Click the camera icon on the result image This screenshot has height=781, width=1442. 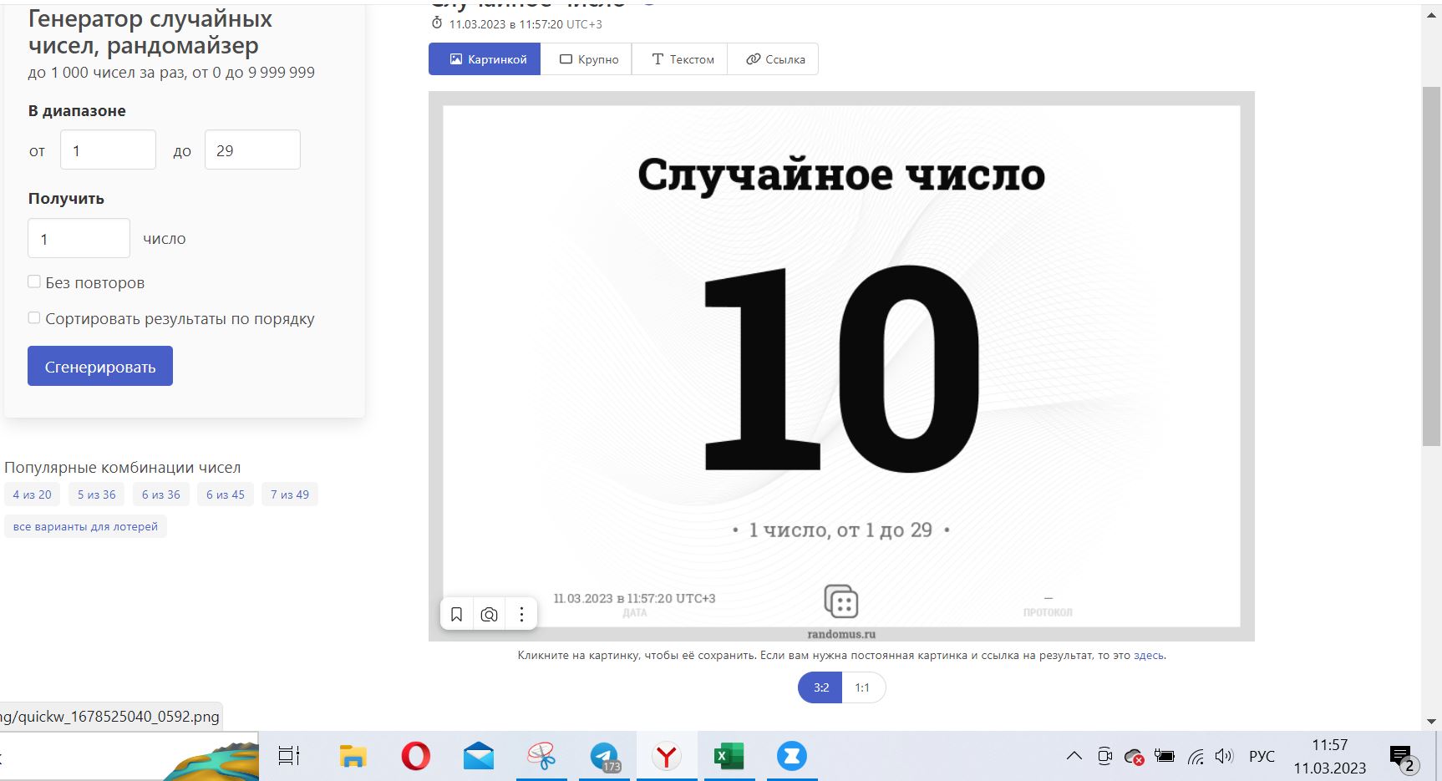click(x=489, y=615)
